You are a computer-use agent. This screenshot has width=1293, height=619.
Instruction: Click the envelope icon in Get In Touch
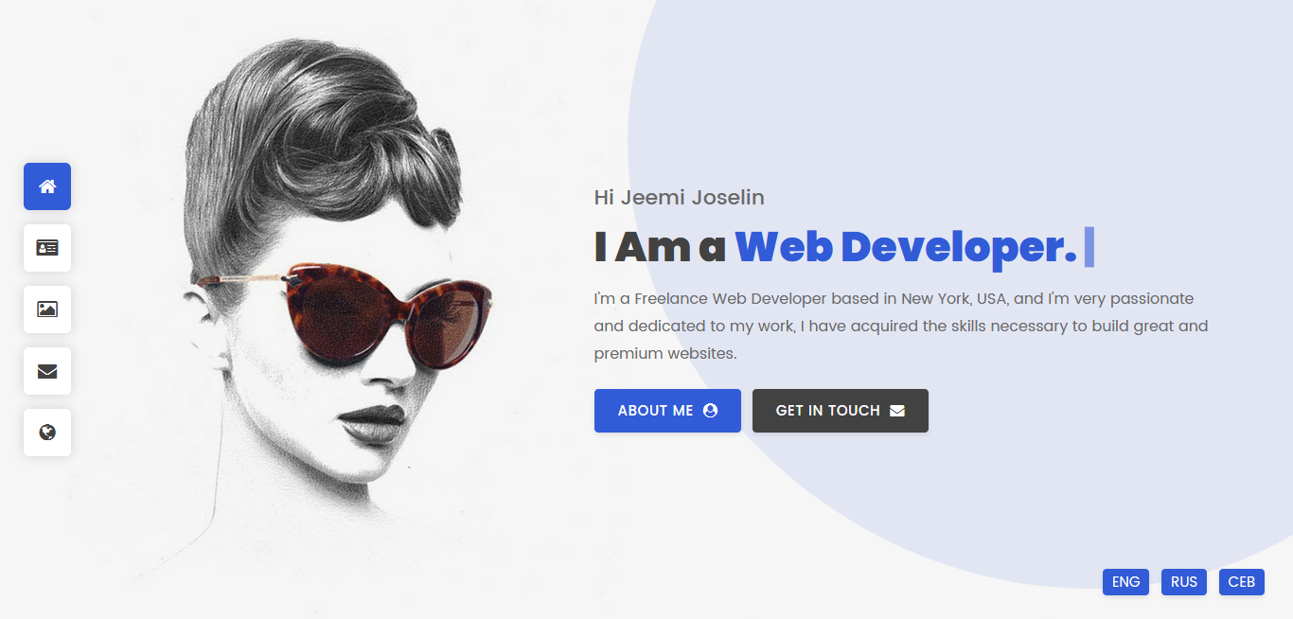click(x=897, y=411)
